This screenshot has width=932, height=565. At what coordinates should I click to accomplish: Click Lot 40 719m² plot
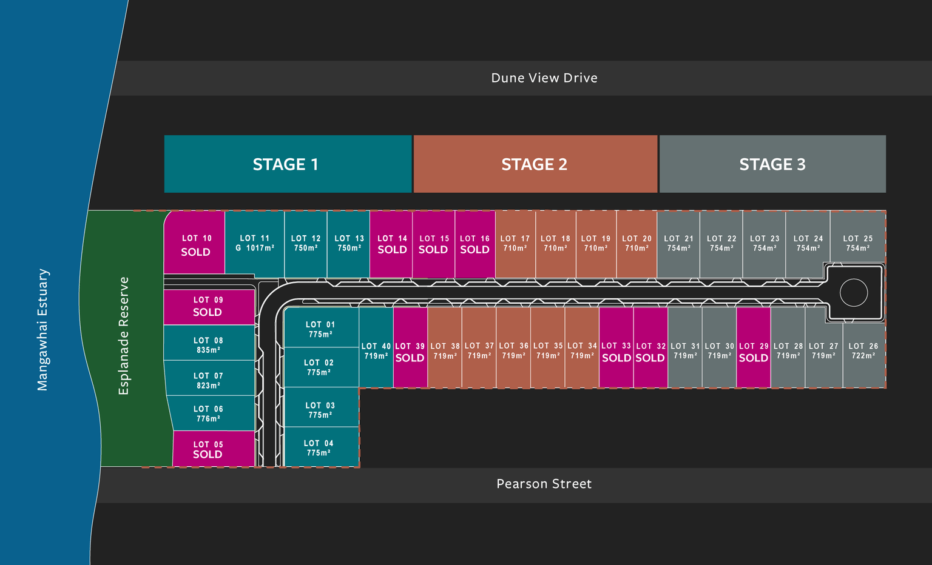[x=376, y=348]
